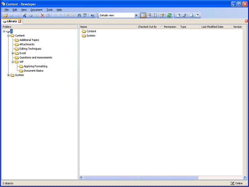Image resolution: width=249 pixels, height=187 pixels.
Task: Click the Copy toolbar icon
Action: (30, 16)
